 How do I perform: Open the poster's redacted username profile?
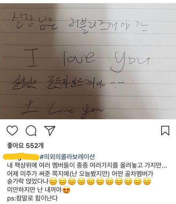pyautogui.click(x=21, y=156)
